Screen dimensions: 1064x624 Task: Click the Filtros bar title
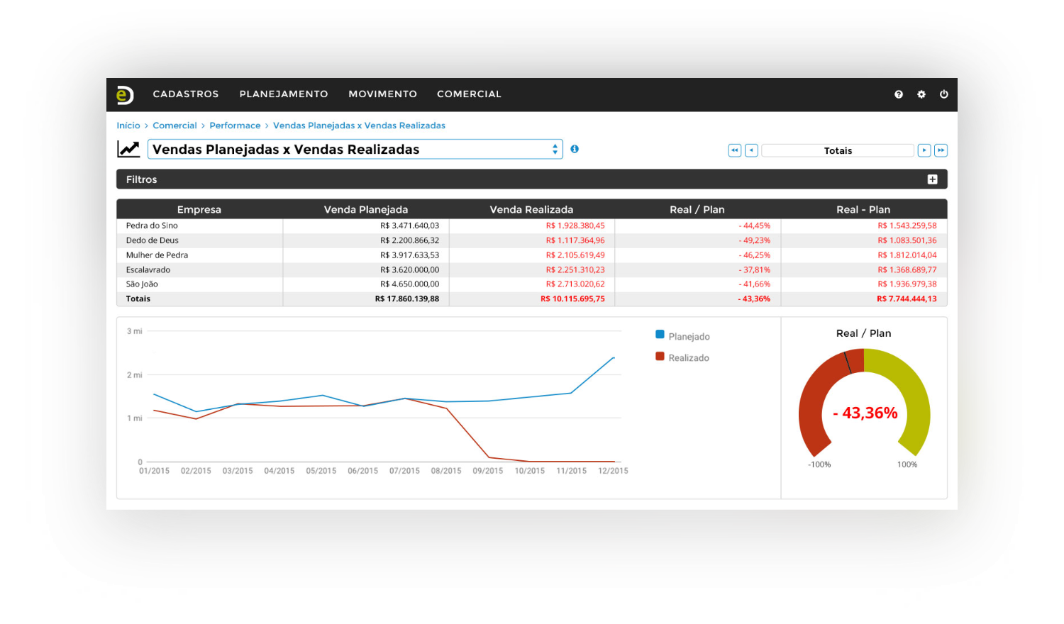coord(142,179)
